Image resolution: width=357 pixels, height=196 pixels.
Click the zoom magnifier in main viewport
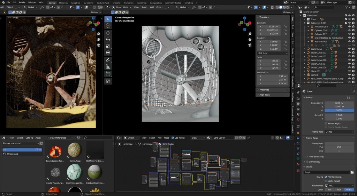tap(250, 34)
